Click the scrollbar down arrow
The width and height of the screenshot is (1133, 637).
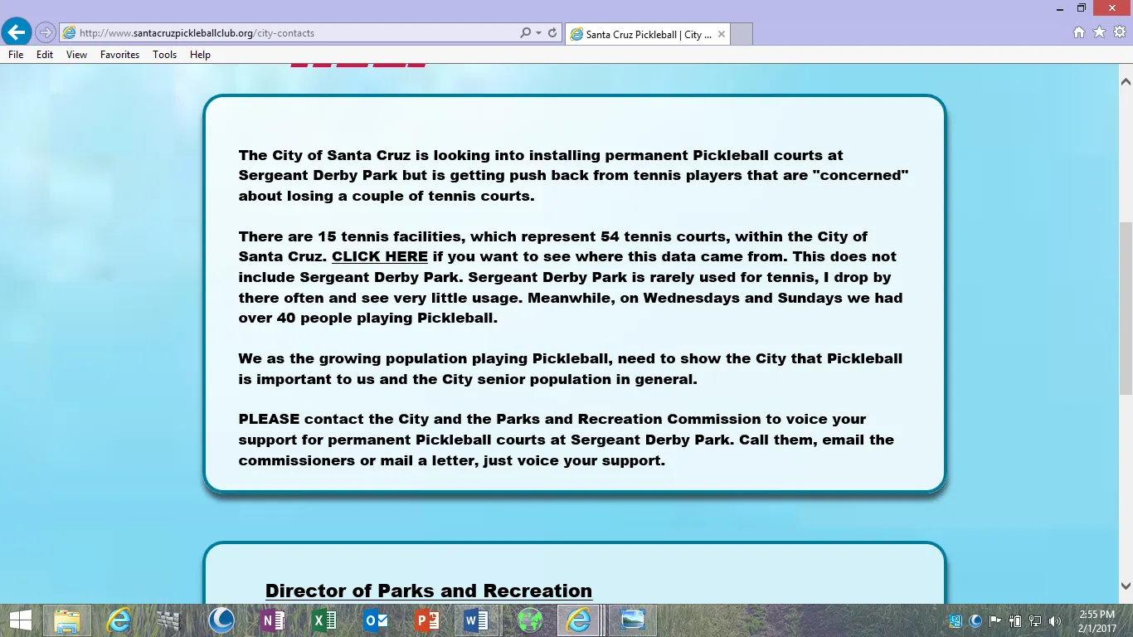click(1126, 586)
